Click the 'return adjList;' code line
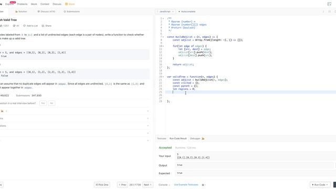Viewport: 336px width, 189px height. (x=183, y=65)
